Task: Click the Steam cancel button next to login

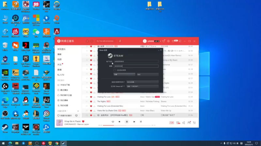Action: [148, 75]
